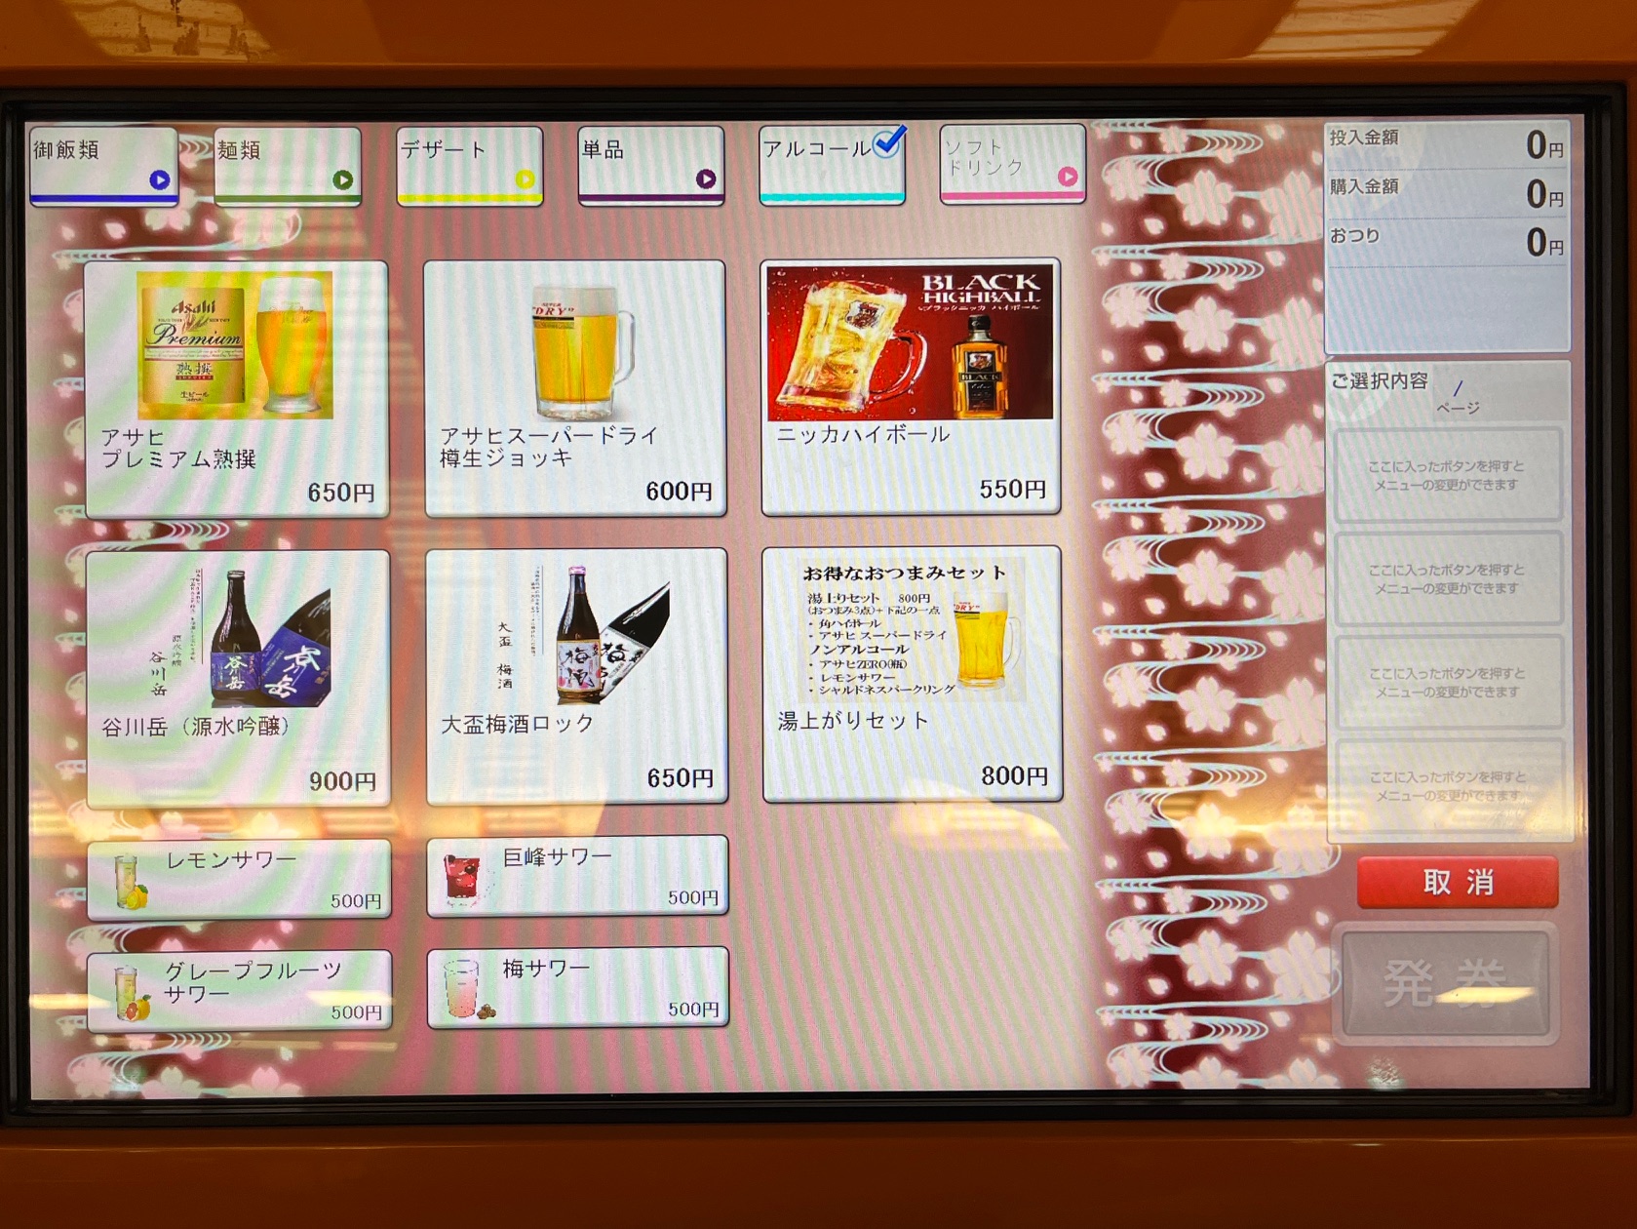Tap the Asahi Super Dry draft mug
The width and height of the screenshot is (1637, 1229).
pyautogui.click(x=575, y=387)
